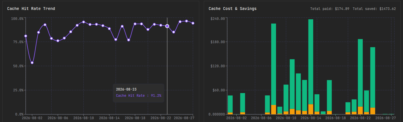The image size is (403, 122).
Task: Click green savings bar for 2026-08-03
Action: (x=243, y=103)
